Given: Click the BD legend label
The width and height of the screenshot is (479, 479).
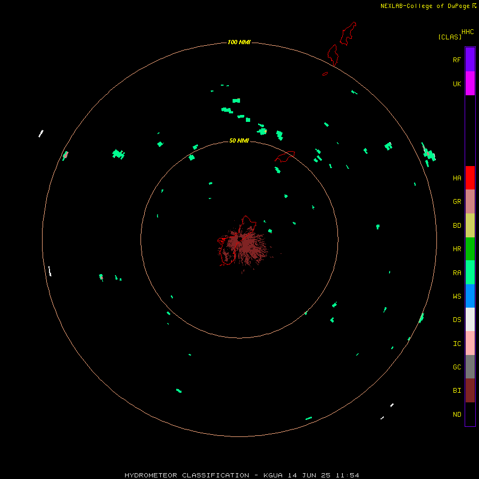Looking at the screenshot, I should click(x=457, y=226).
